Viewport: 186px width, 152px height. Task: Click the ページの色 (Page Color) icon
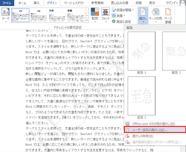155,12
